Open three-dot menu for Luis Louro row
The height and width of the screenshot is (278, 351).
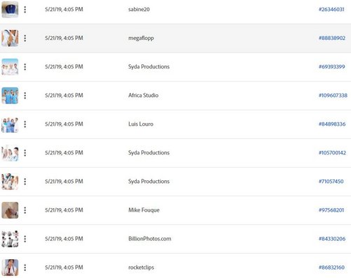[25, 124]
